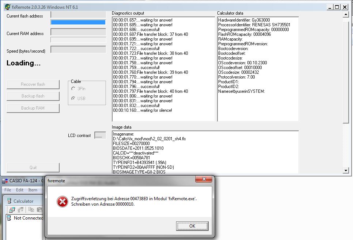Open the Item menu in CASIO FA-124
The width and height of the screenshot is (353, 240).
[x=33, y=190]
